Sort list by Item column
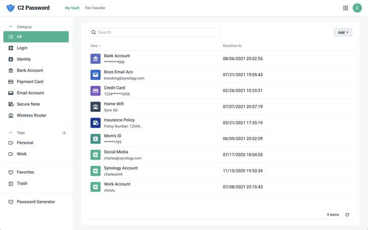The height and width of the screenshot is (230, 368). 96,46
